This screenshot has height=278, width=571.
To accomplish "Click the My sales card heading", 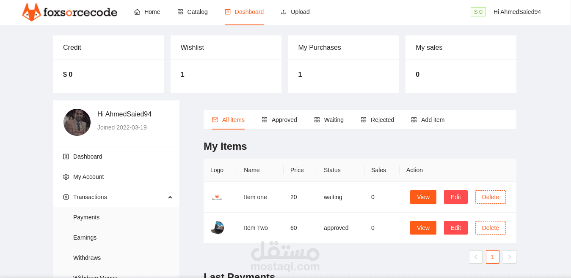I will pyautogui.click(x=429, y=48).
